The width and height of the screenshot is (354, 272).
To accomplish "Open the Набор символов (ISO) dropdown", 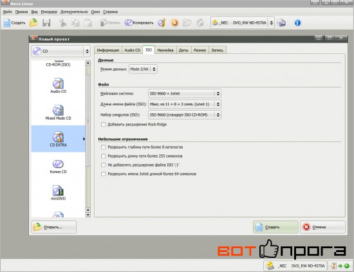I will [x=185, y=114].
